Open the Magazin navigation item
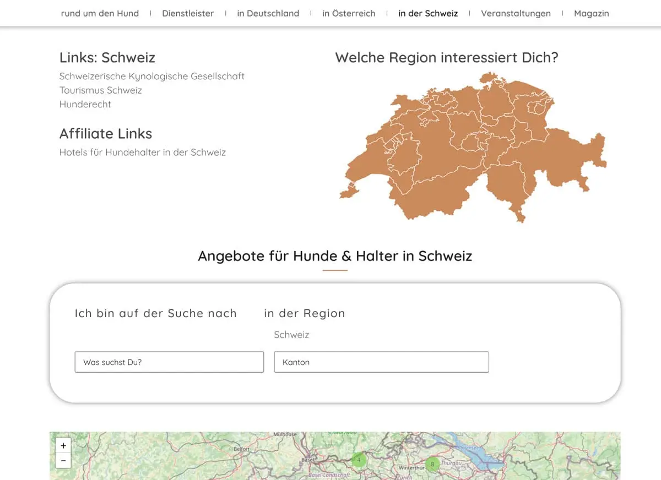 point(591,13)
